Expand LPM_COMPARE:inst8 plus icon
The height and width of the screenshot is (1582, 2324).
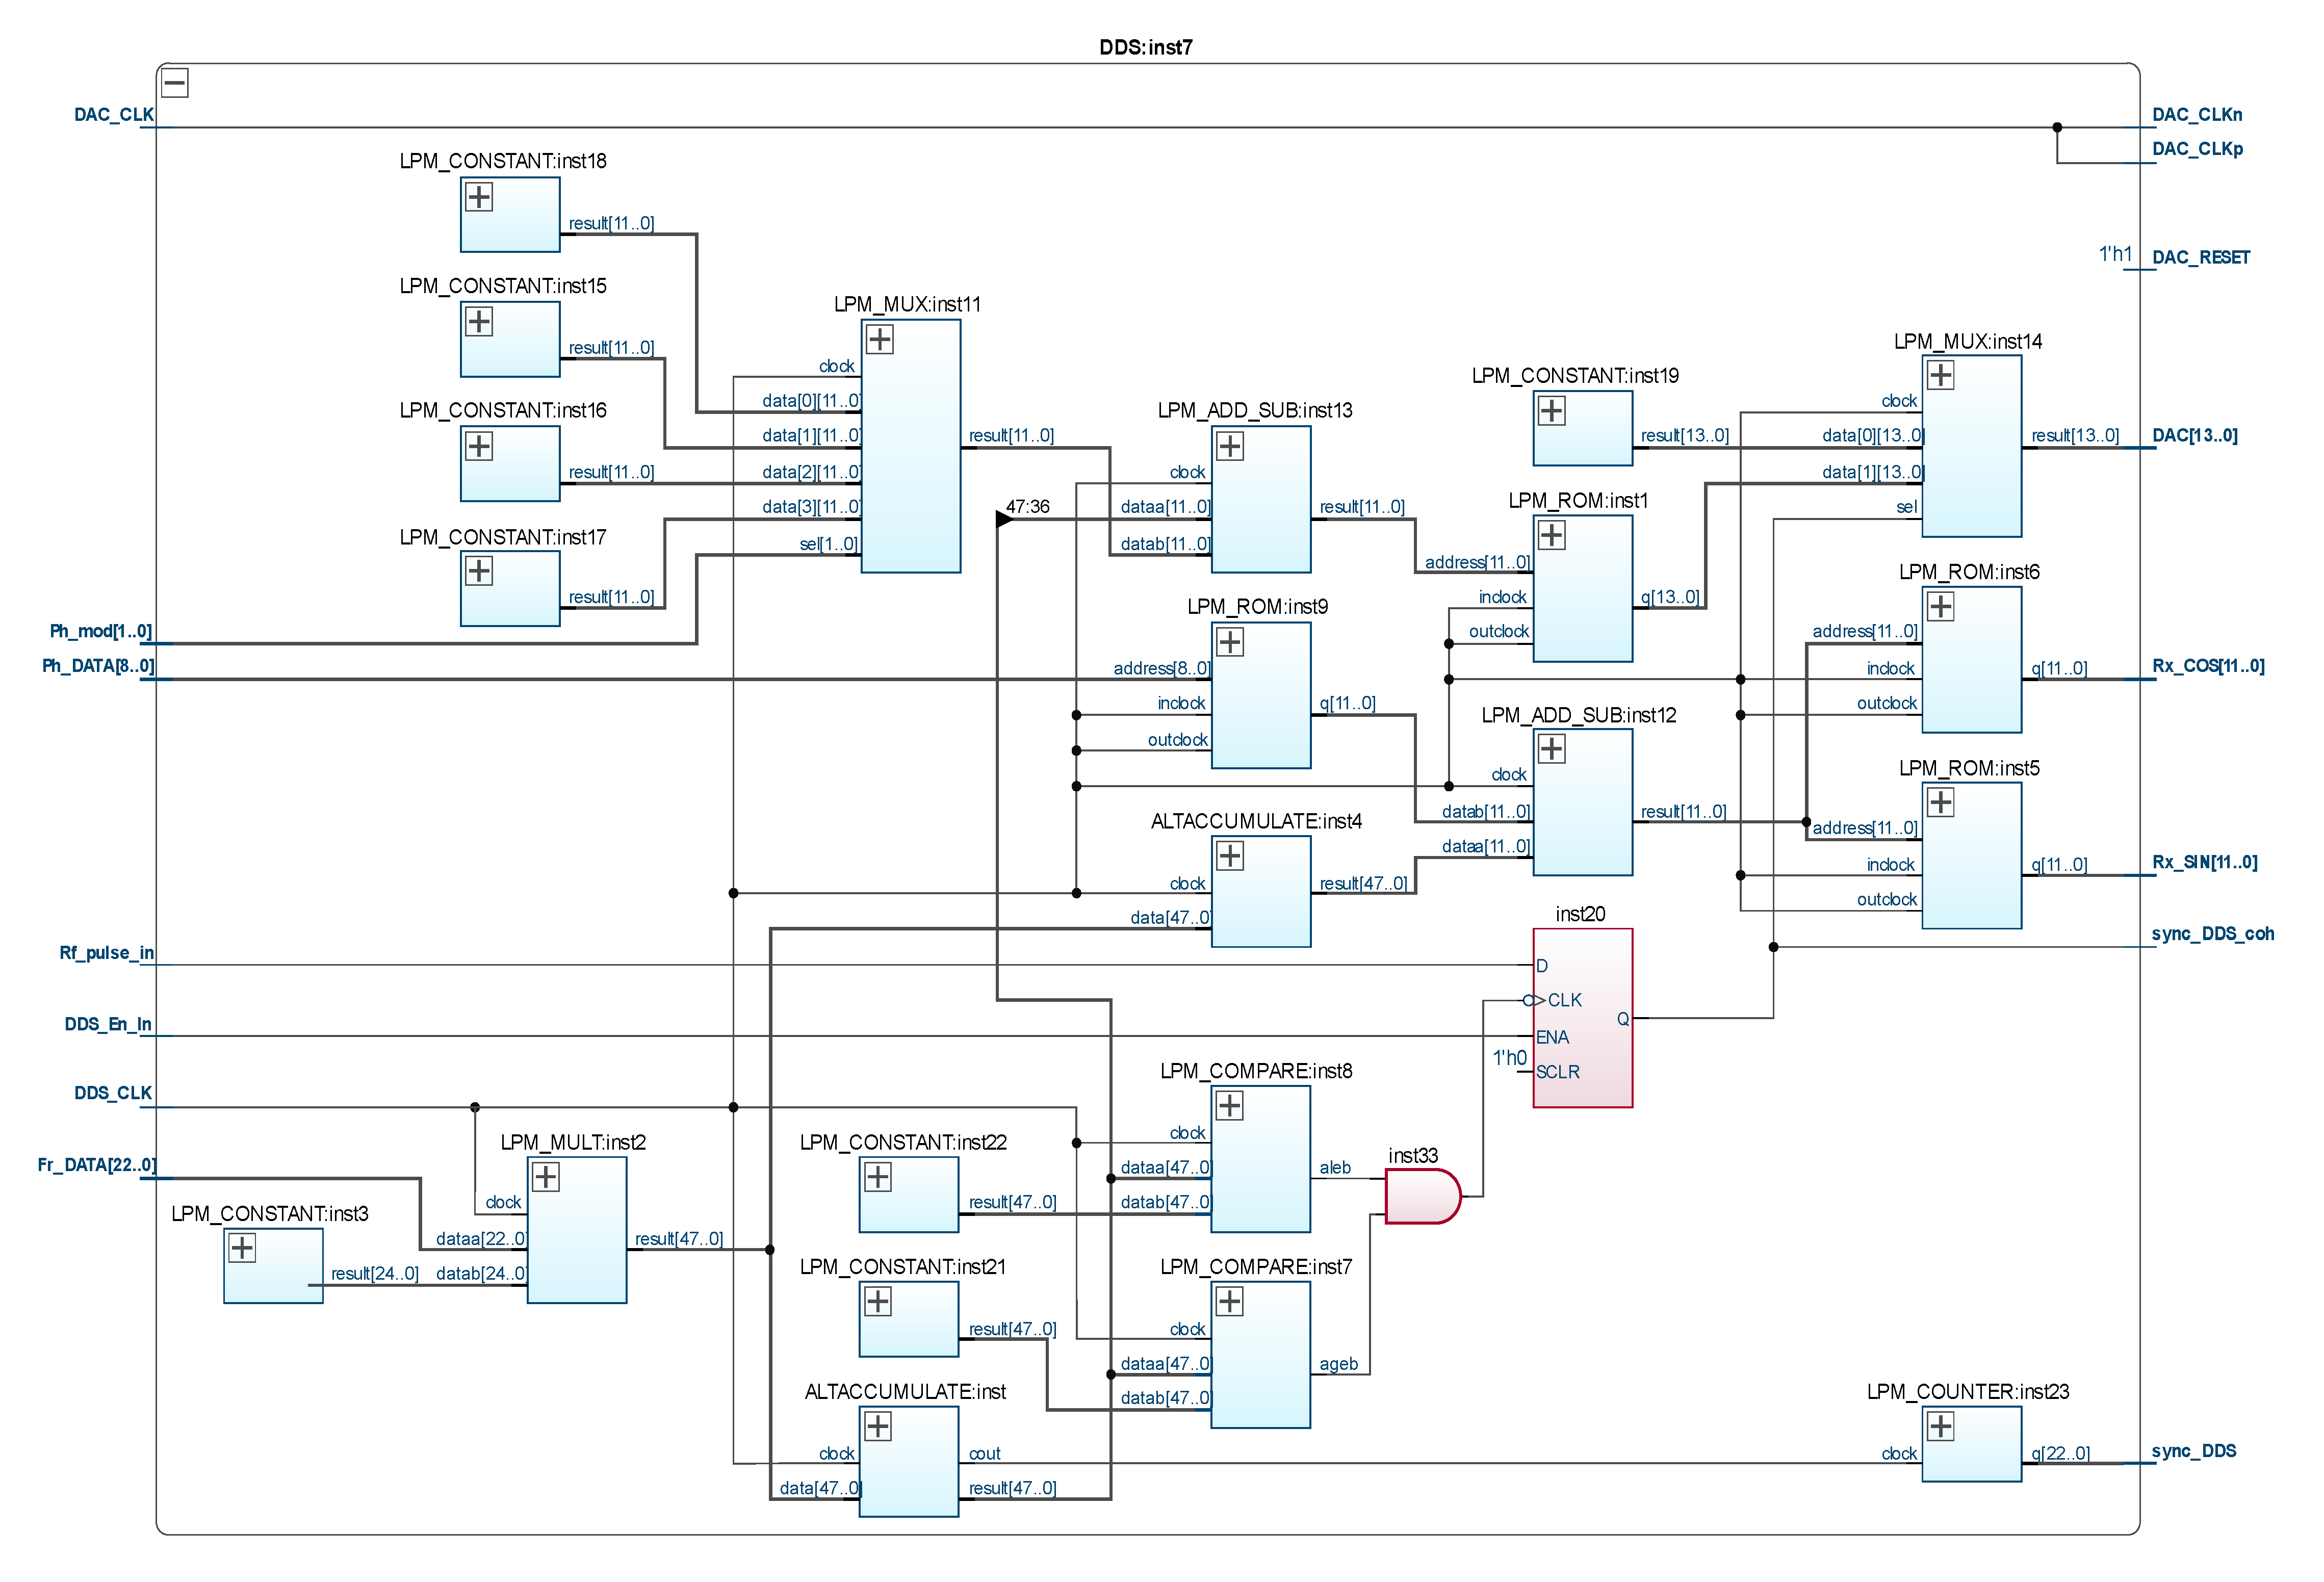coord(1230,1106)
